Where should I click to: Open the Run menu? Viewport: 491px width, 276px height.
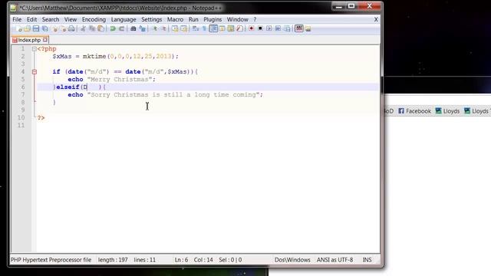pyautogui.click(x=193, y=19)
